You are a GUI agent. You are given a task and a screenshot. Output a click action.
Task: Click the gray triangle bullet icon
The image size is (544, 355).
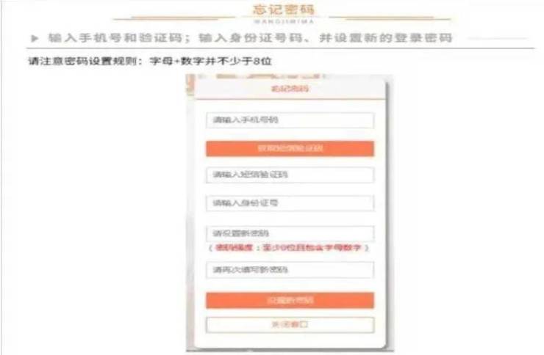tap(35, 37)
